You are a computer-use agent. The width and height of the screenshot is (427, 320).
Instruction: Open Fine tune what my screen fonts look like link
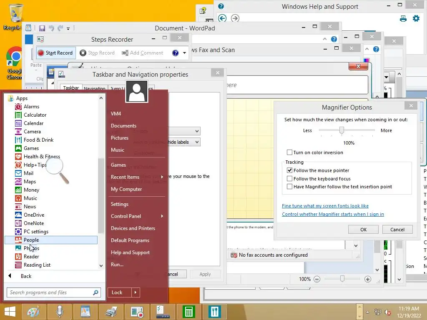click(x=325, y=206)
